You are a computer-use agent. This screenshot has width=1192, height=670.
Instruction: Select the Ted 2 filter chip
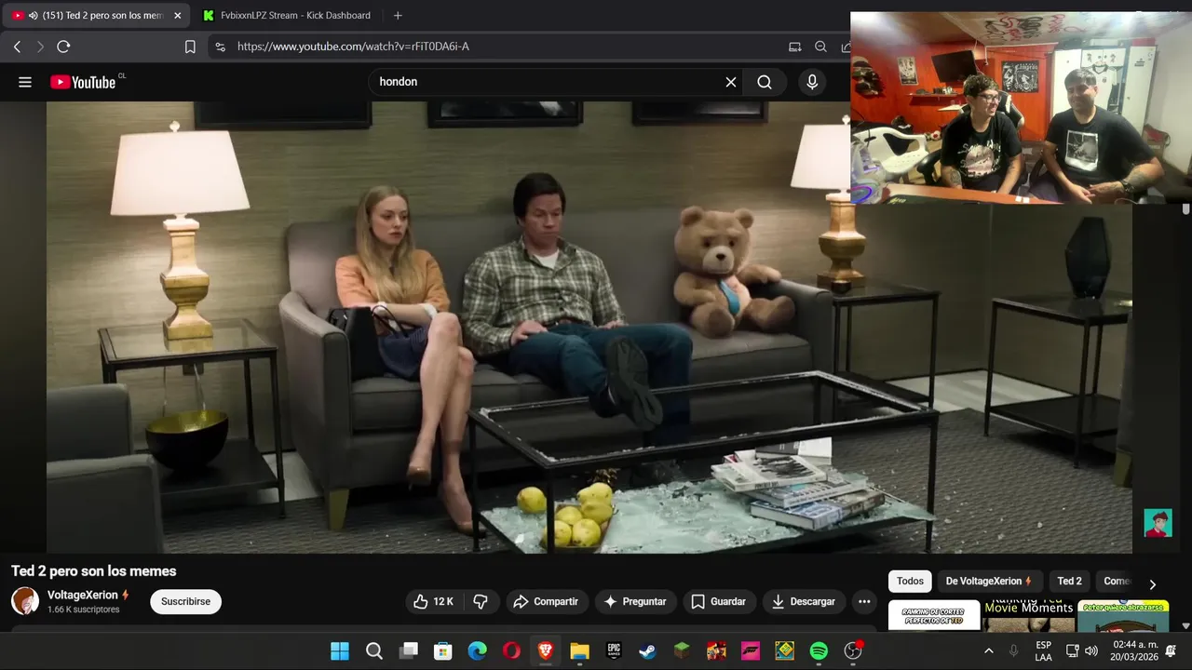tap(1069, 582)
